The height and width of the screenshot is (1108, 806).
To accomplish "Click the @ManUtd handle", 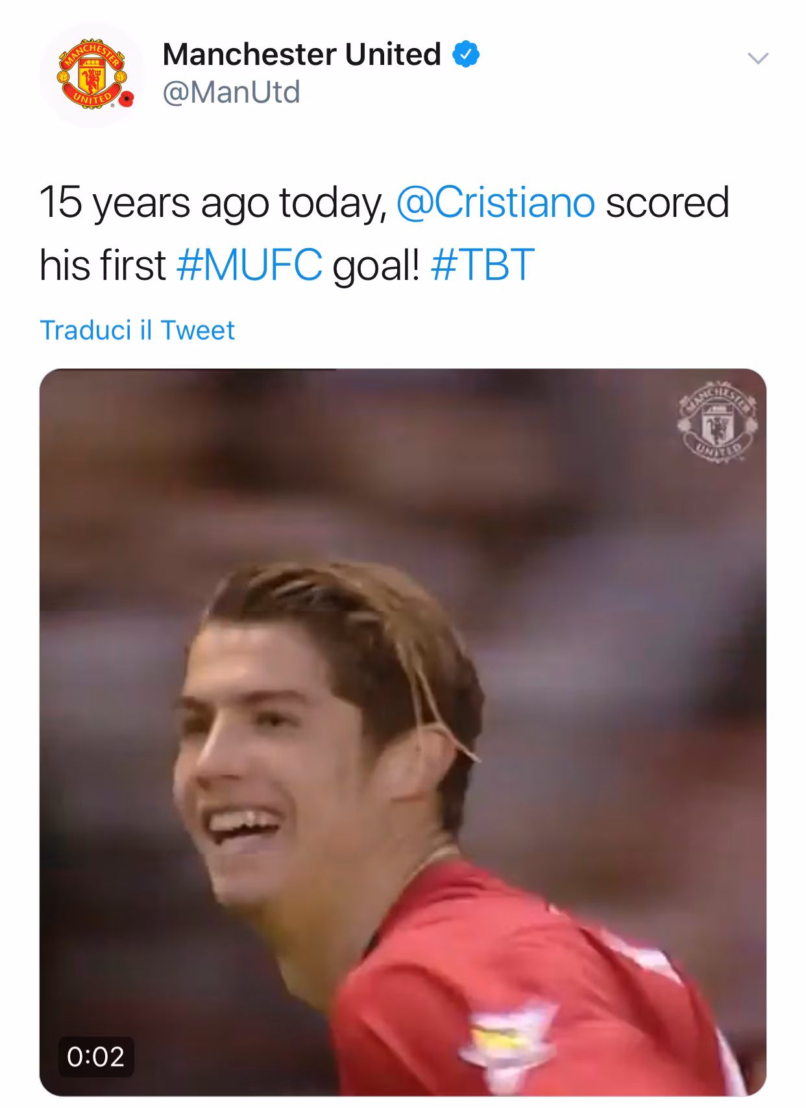I will [231, 92].
